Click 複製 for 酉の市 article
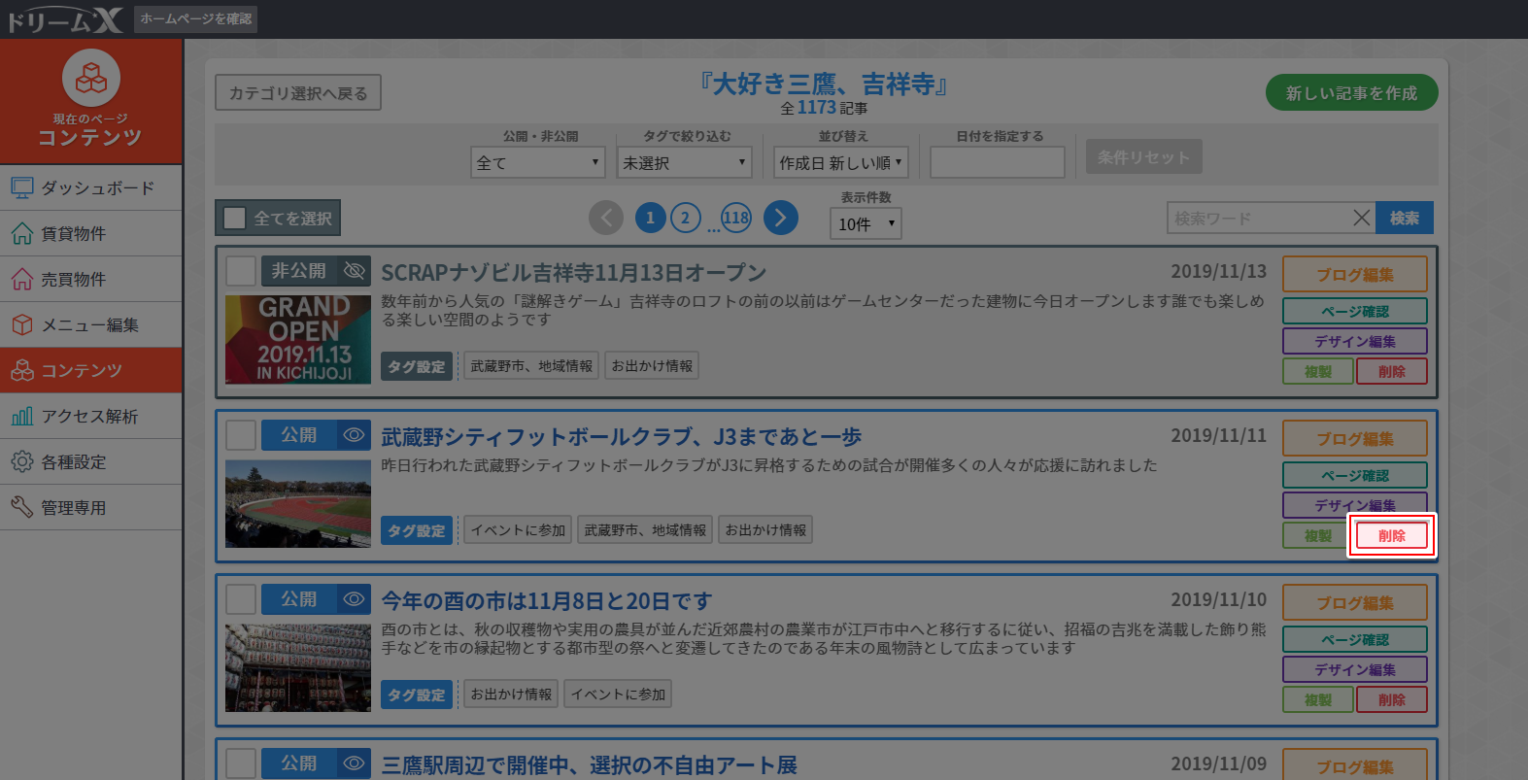 (1318, 699)
